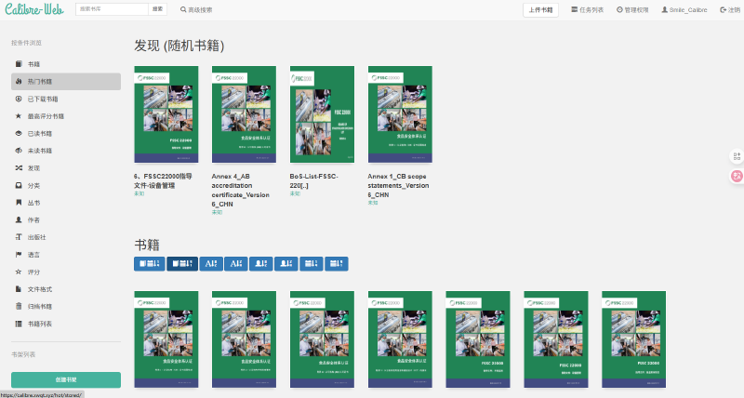
Task: Open first cover in 书籍 grid
Action: [166, 339]
